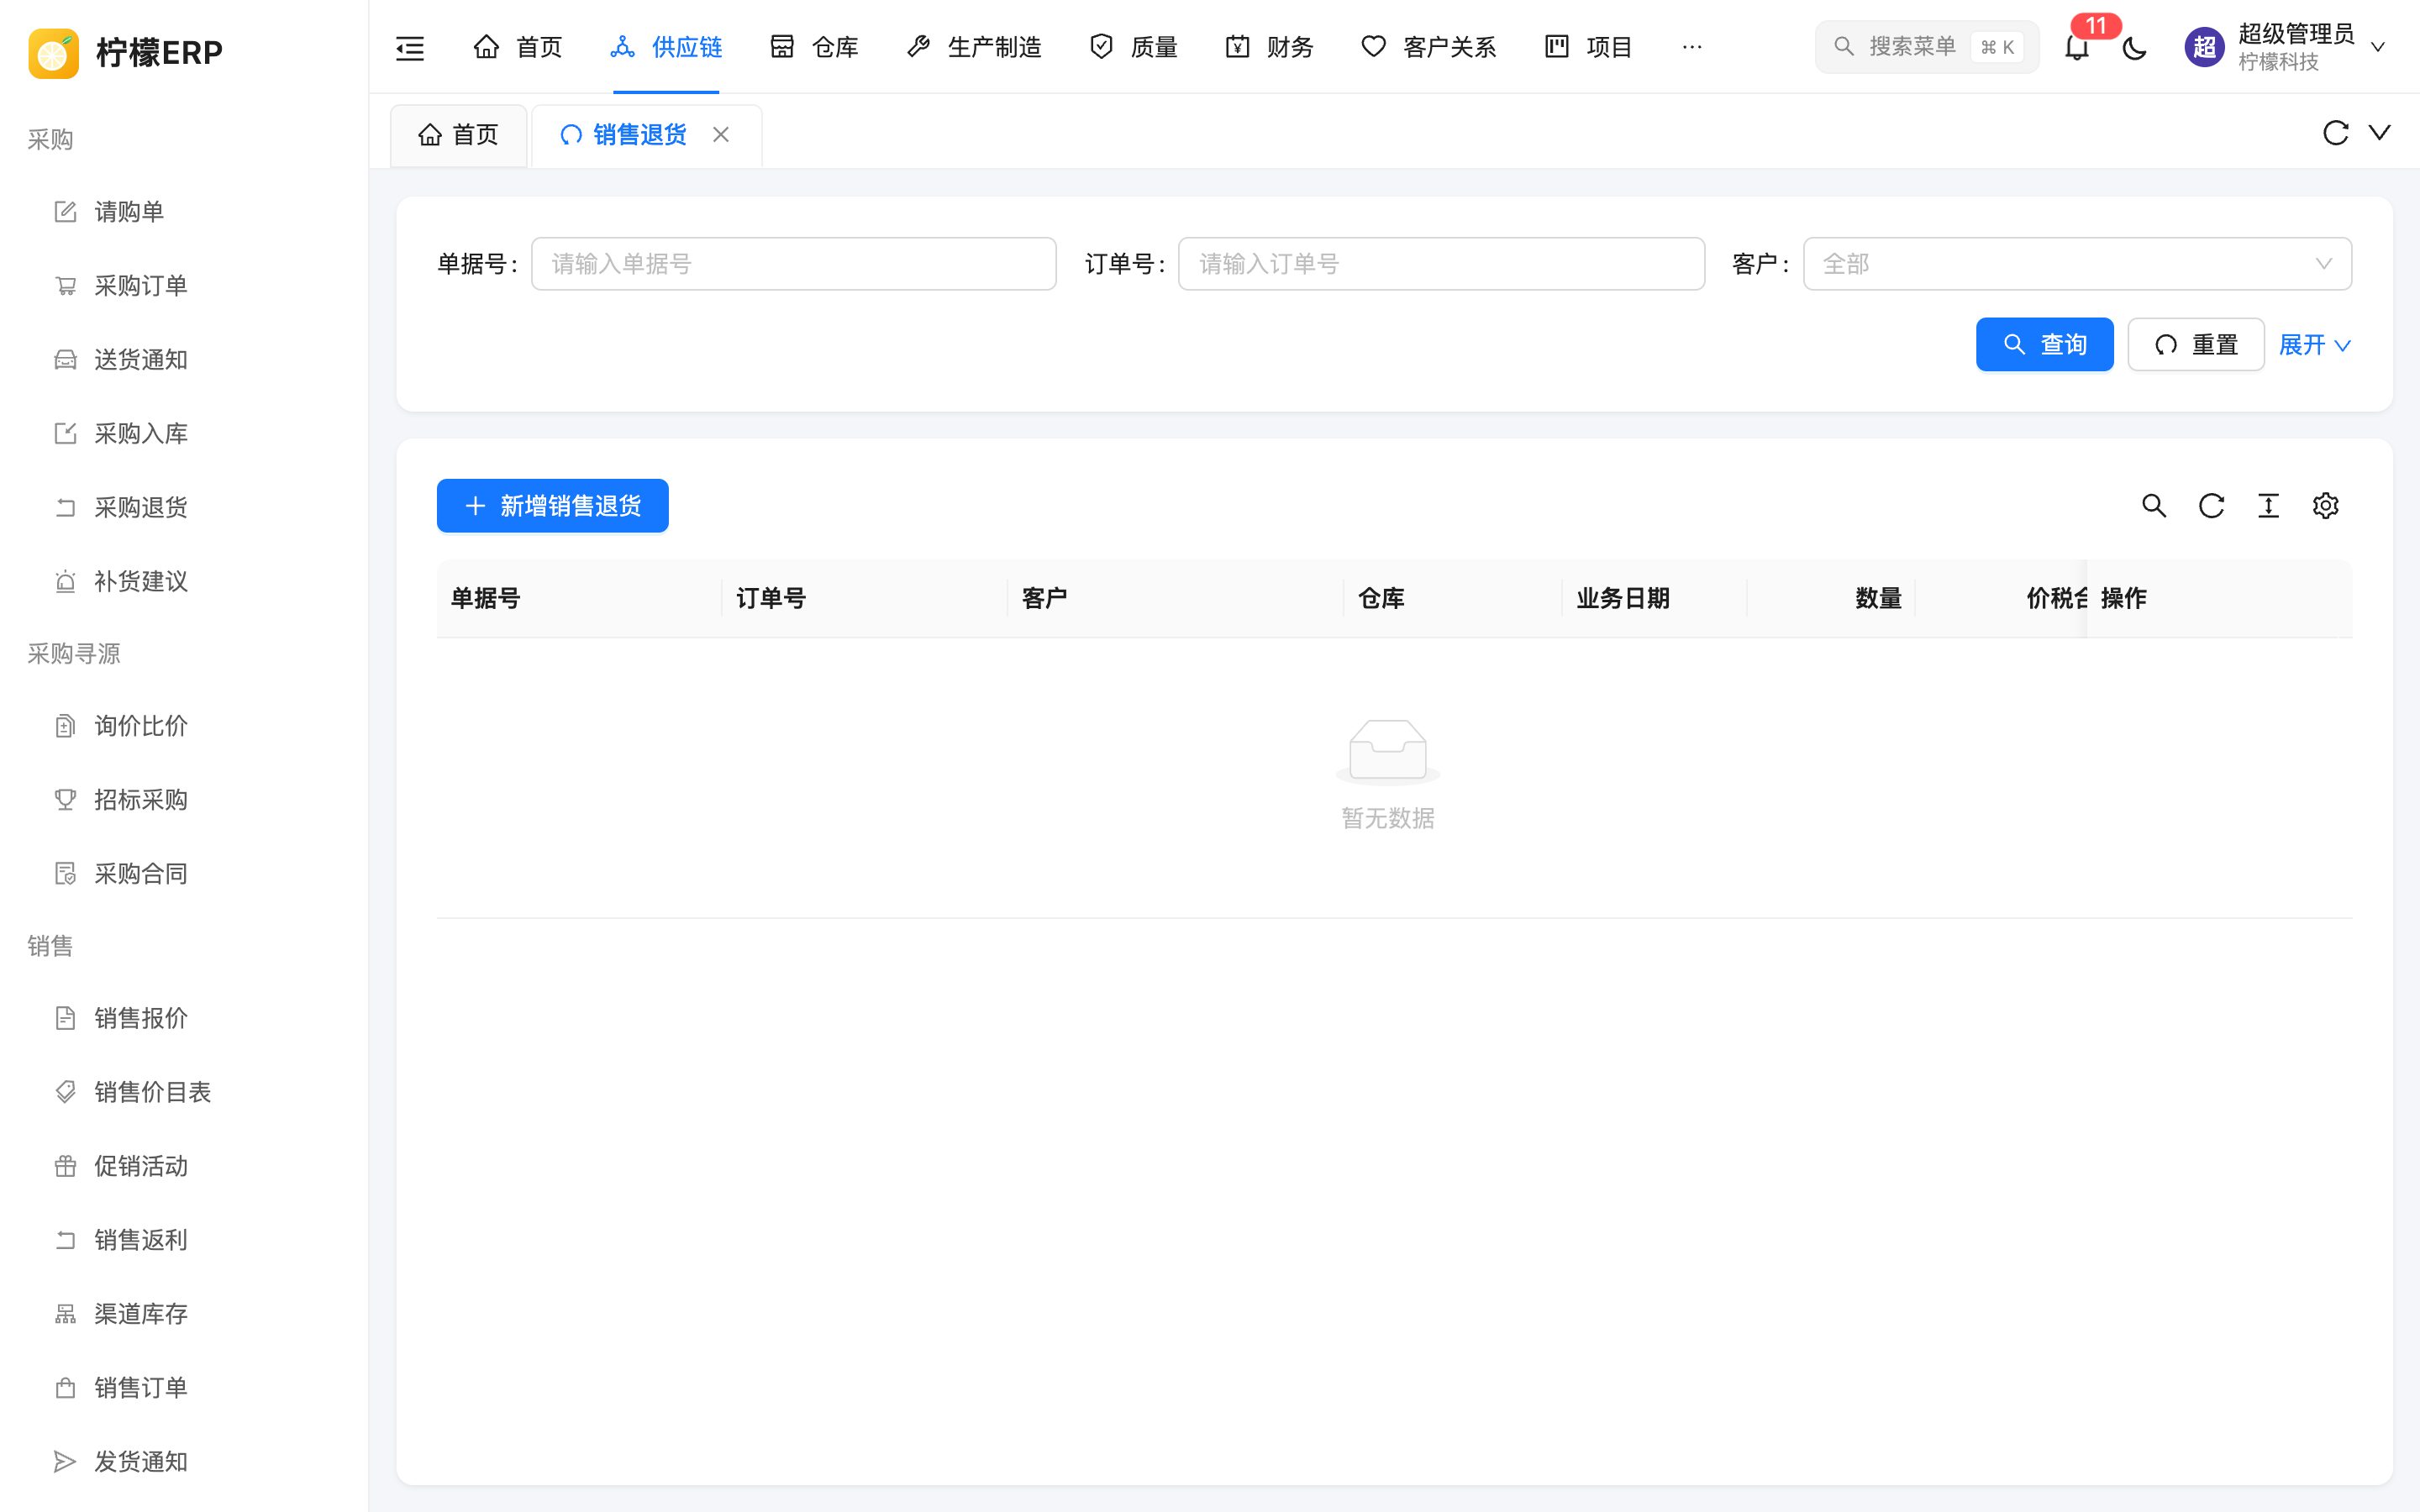Screen dimensions: 2420x1512
Task: Open table column settings gear icon
Action: point(2325,506)
